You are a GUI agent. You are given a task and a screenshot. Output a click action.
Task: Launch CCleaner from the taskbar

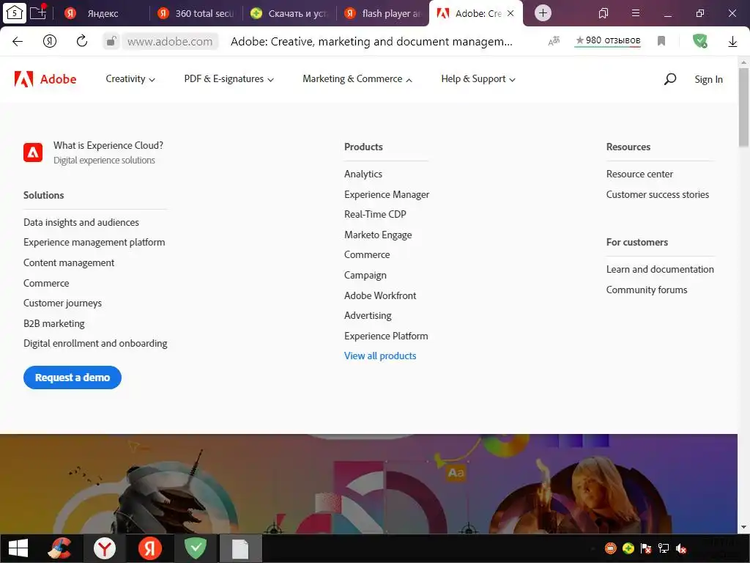60,548
